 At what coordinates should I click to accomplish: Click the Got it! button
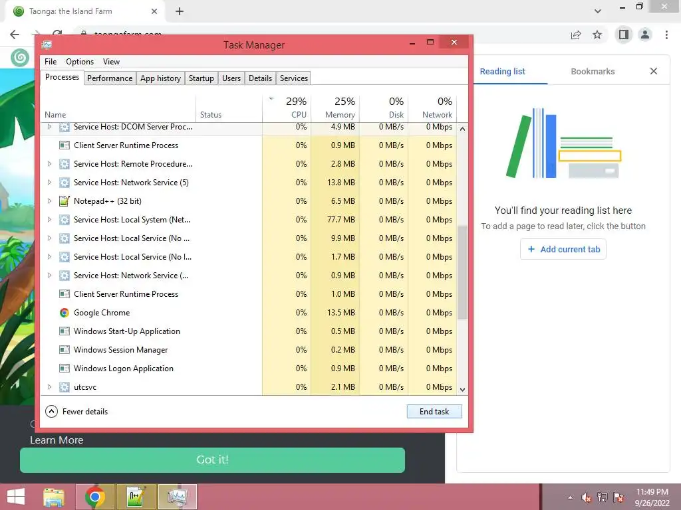tap(212, 460)
